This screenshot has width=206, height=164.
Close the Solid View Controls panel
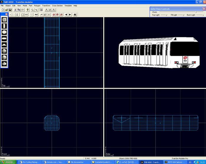tap(204, 9)
